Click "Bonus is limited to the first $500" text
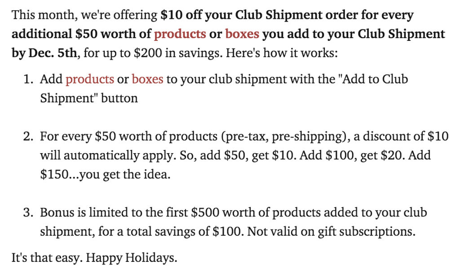Image resolution: width=460 pixels, height=269 pixels. [x=130, y=212]
